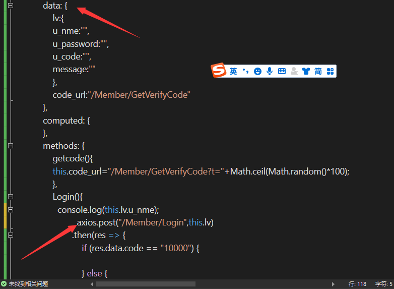Toggle punctuation mode in the IME bar
This screenshot has width=394, height=289.
(x=245, y=72)
